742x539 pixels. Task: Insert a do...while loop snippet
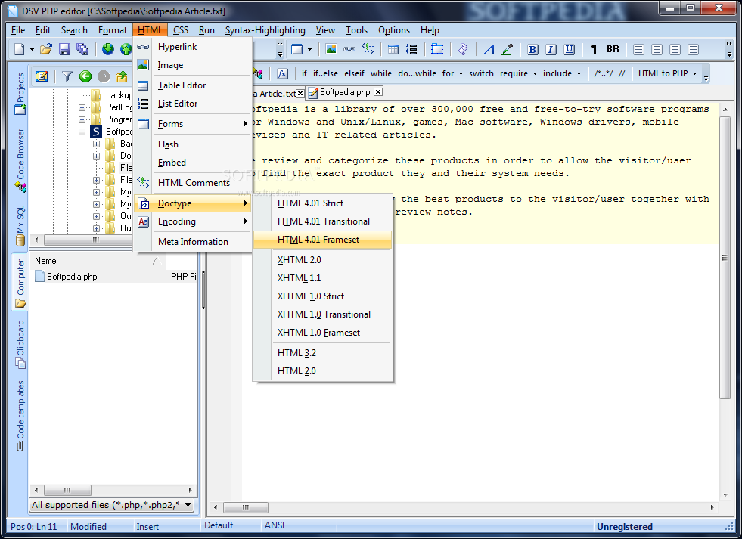417,73
